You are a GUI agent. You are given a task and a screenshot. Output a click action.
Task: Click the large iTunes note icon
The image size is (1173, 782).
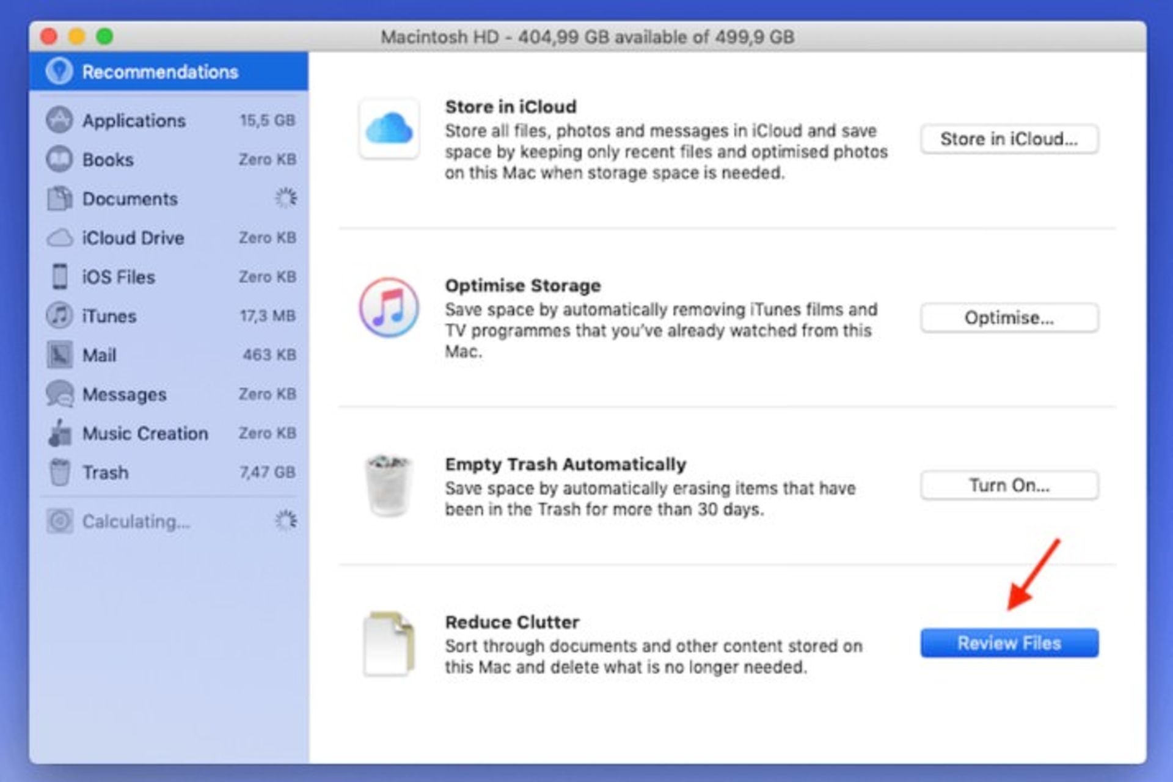pos(389,307)
